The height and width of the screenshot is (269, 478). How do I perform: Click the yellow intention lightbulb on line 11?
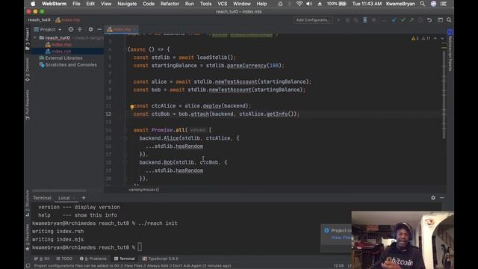point(132,107)
